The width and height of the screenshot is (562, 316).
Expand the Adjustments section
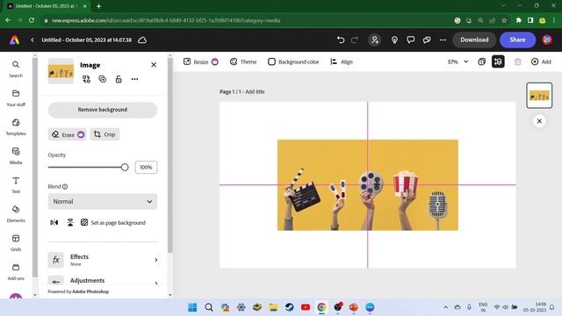[103, 282]
